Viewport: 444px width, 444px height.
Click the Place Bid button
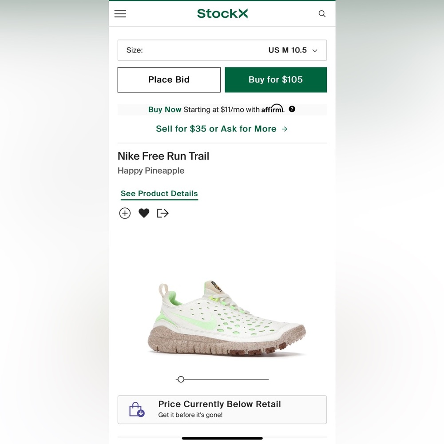tap(169, 80)
